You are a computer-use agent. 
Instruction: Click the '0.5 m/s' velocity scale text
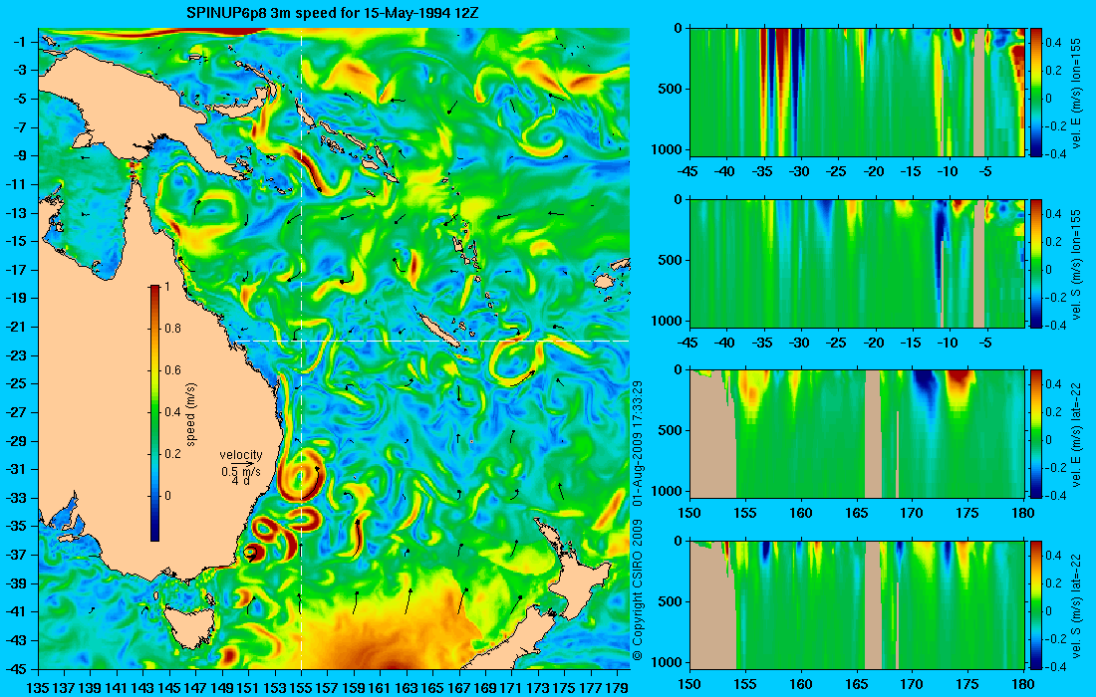click(x=240, y=471)
